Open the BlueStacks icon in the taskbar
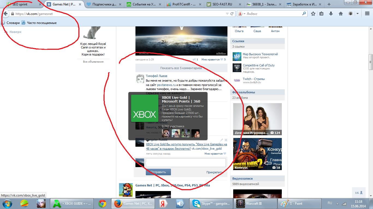Viewport: 373px width, 209px height. (24, 204)
